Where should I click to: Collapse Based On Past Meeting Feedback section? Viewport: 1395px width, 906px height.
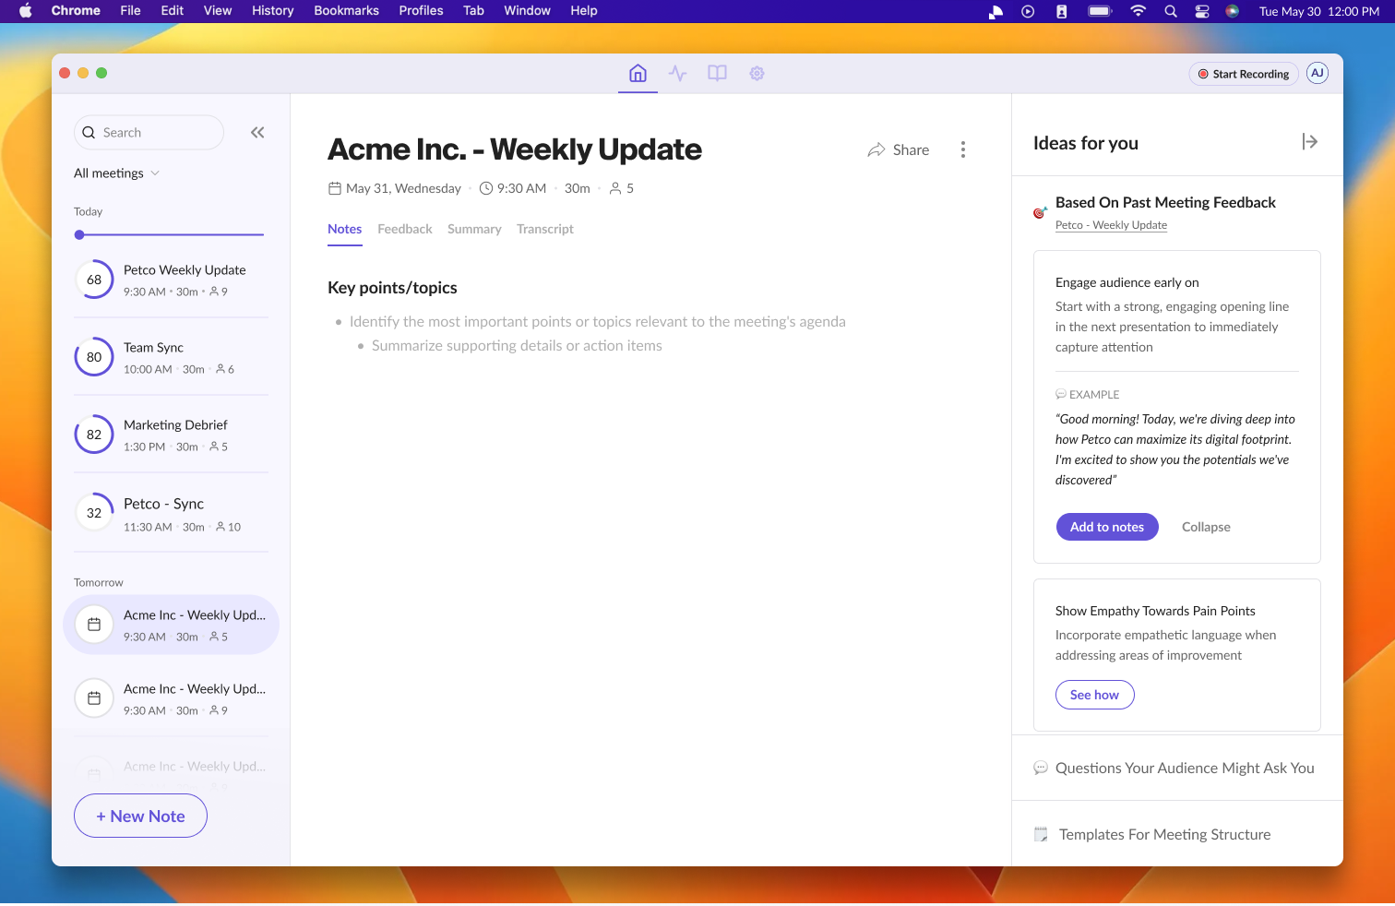1165,202
